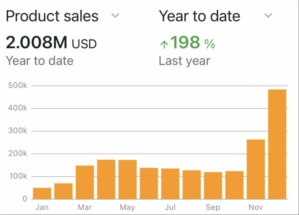Click the Year to date heading
This screenshot has width=299, height=215.
pyautogui.click(x=199, y=16)
